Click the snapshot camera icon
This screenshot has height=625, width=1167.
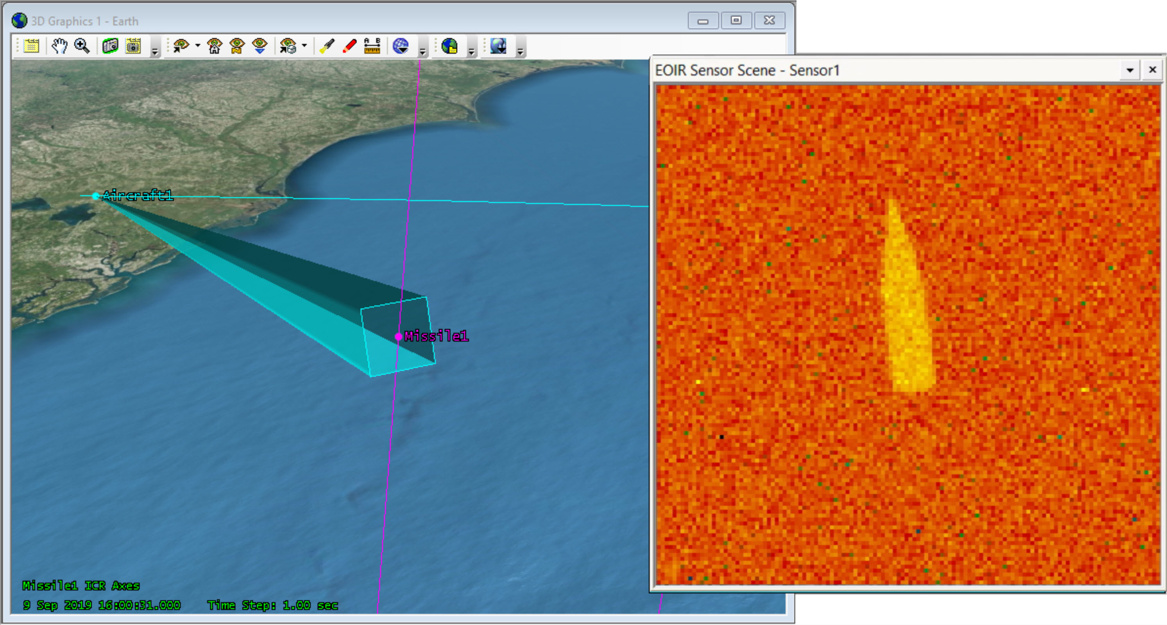pyautogui.click(x=110, y=46)
